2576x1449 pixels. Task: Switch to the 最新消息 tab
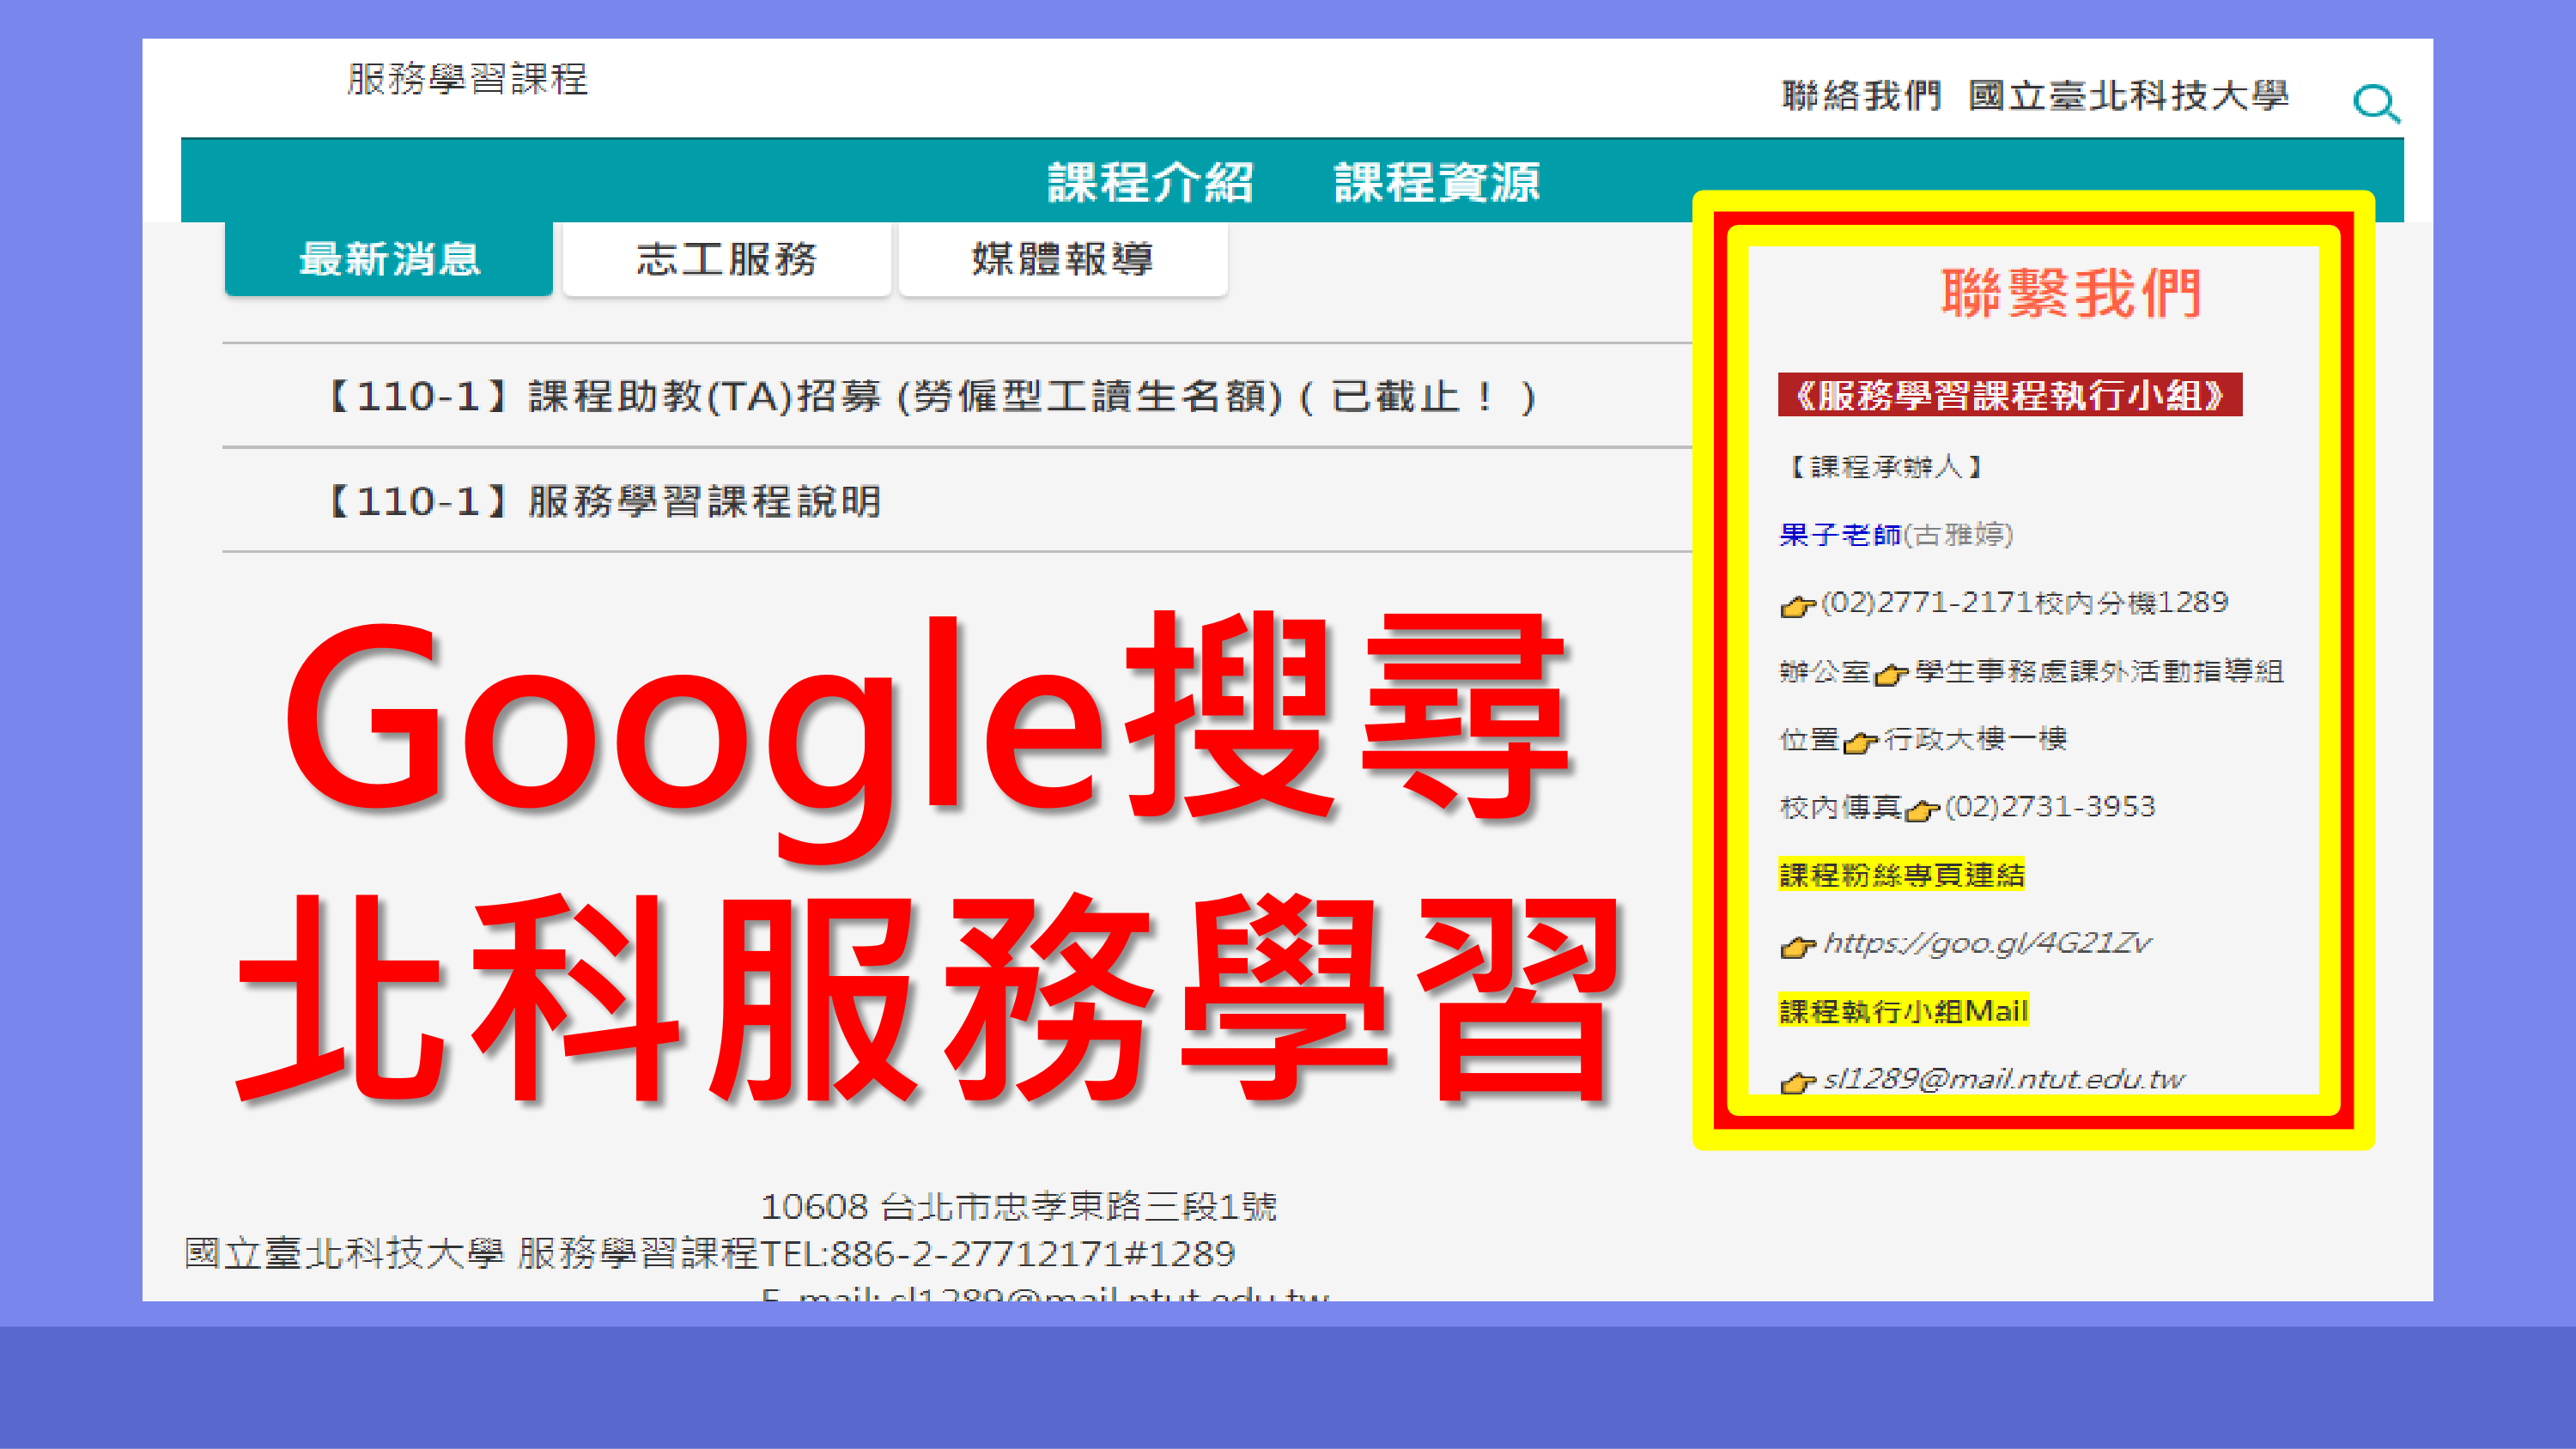pos(389,258)
